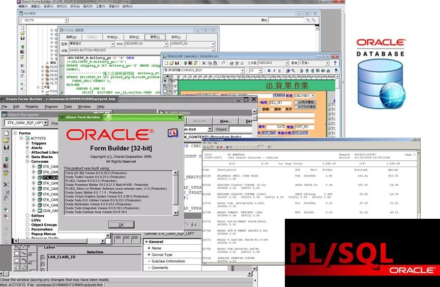Click Align Left icon in CANVAS2 editor
Image resolution: width=440 pixels, height=287 pixels.
click(x=302, y=71)
